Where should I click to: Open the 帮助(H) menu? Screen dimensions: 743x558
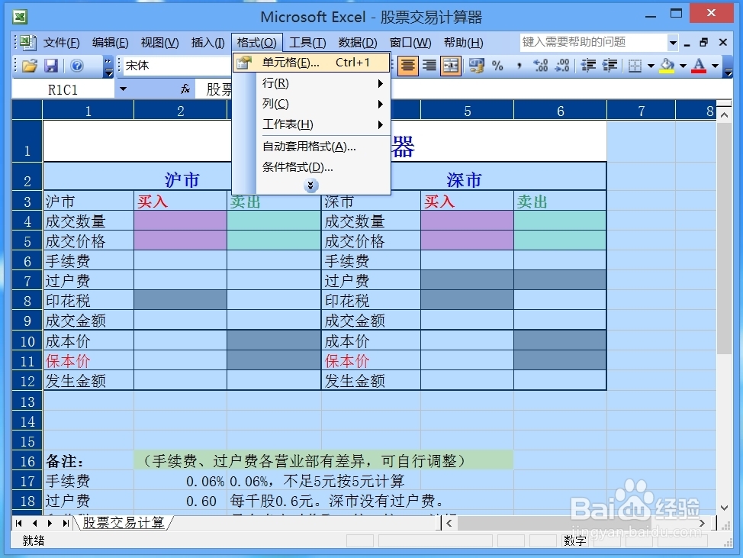point(464,43)
